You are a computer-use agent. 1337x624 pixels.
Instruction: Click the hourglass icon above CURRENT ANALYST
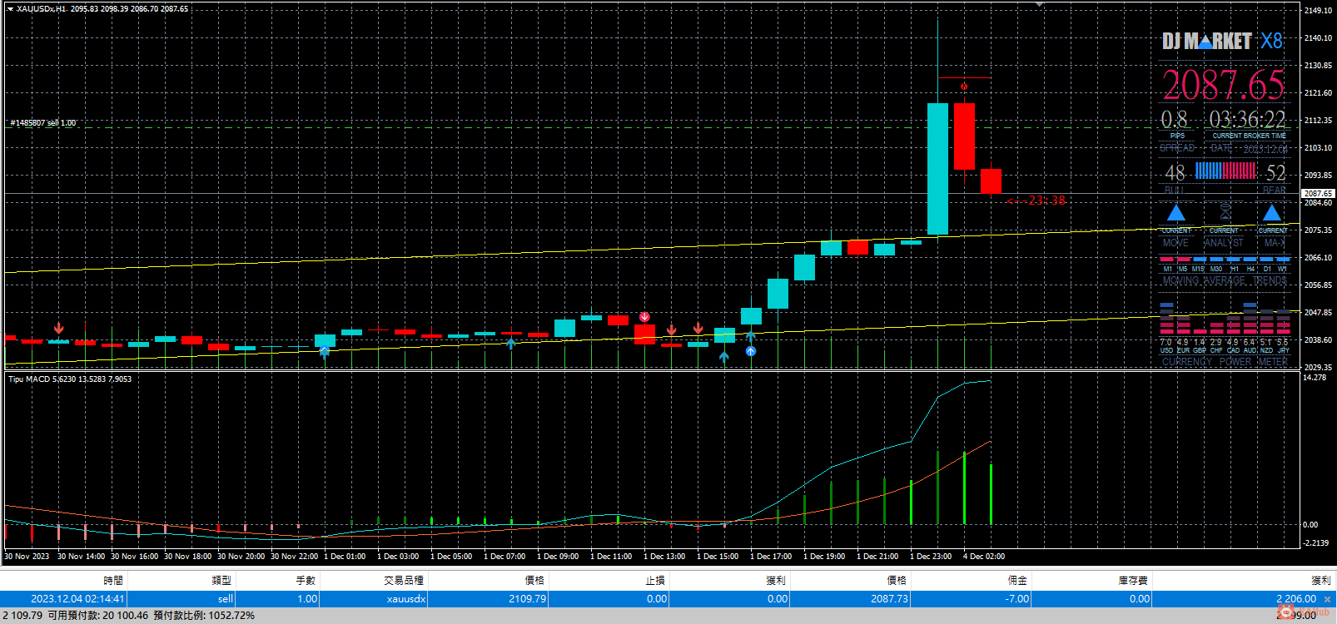click(1225, 212)
